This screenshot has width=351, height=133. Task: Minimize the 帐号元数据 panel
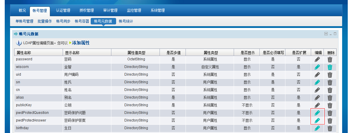coord(331,34)
